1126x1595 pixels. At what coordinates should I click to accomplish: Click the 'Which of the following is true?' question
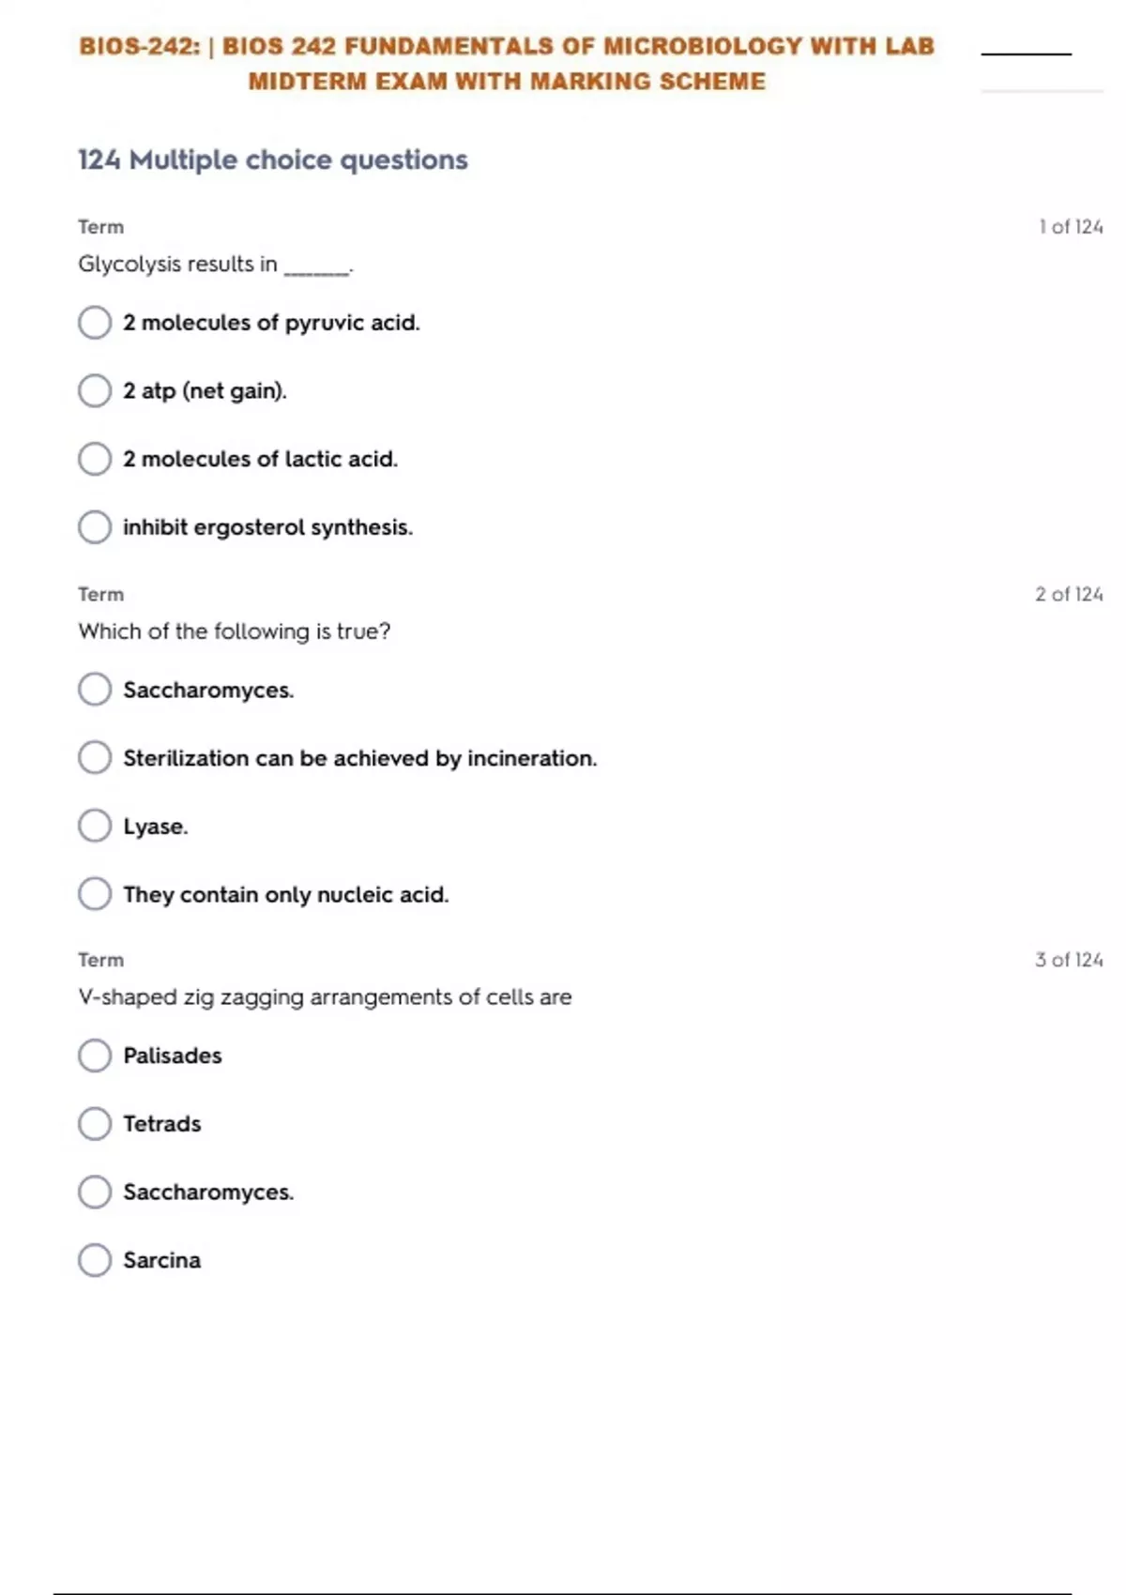pos(234,631)
